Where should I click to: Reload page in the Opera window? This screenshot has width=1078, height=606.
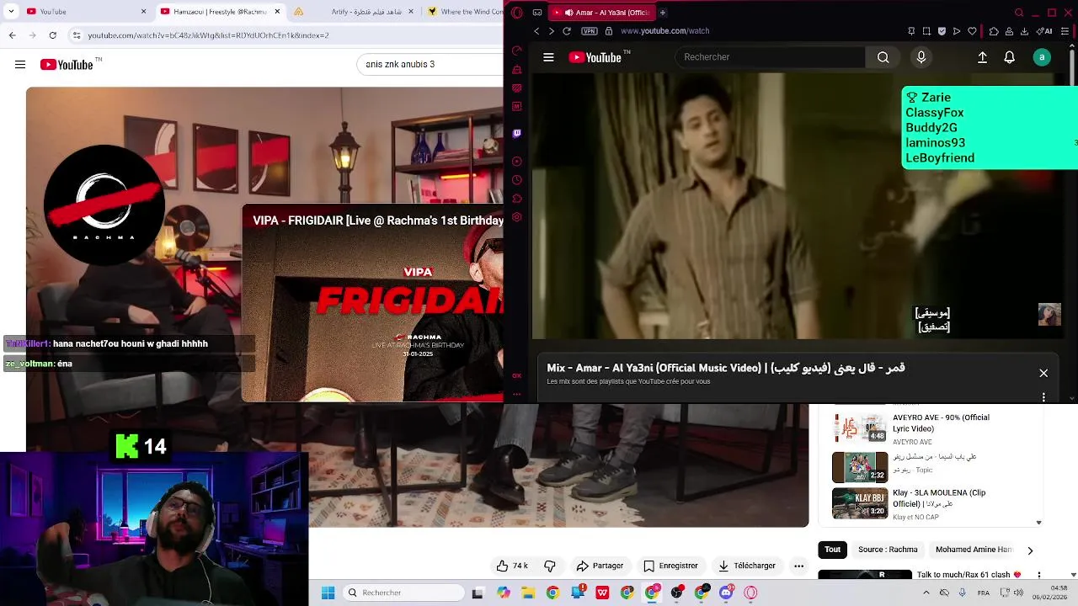click(567, 31)
